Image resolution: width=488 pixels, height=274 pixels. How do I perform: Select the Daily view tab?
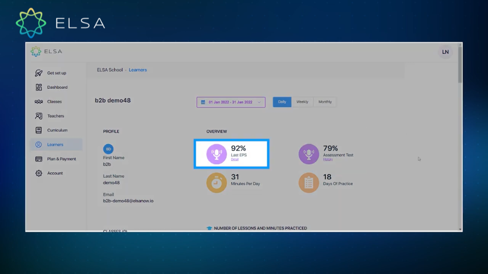(x=282, y=102)
